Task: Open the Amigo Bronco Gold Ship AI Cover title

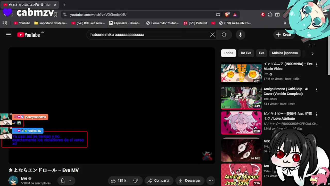Action: pos(286,91)
